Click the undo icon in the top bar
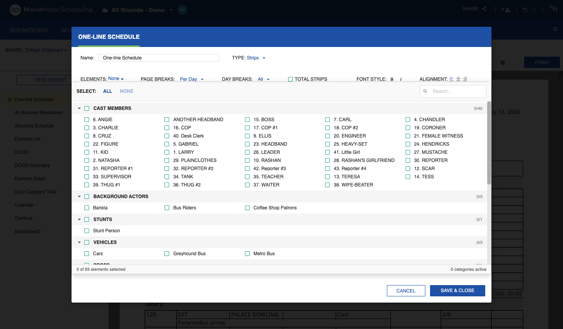 (525, 10)
